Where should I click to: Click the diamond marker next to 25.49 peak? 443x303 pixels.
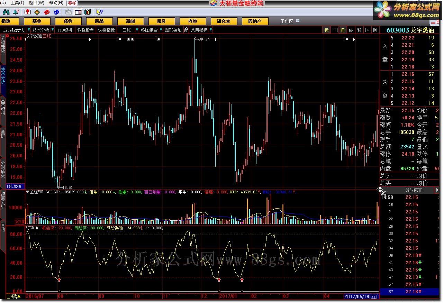pos(215,39)
